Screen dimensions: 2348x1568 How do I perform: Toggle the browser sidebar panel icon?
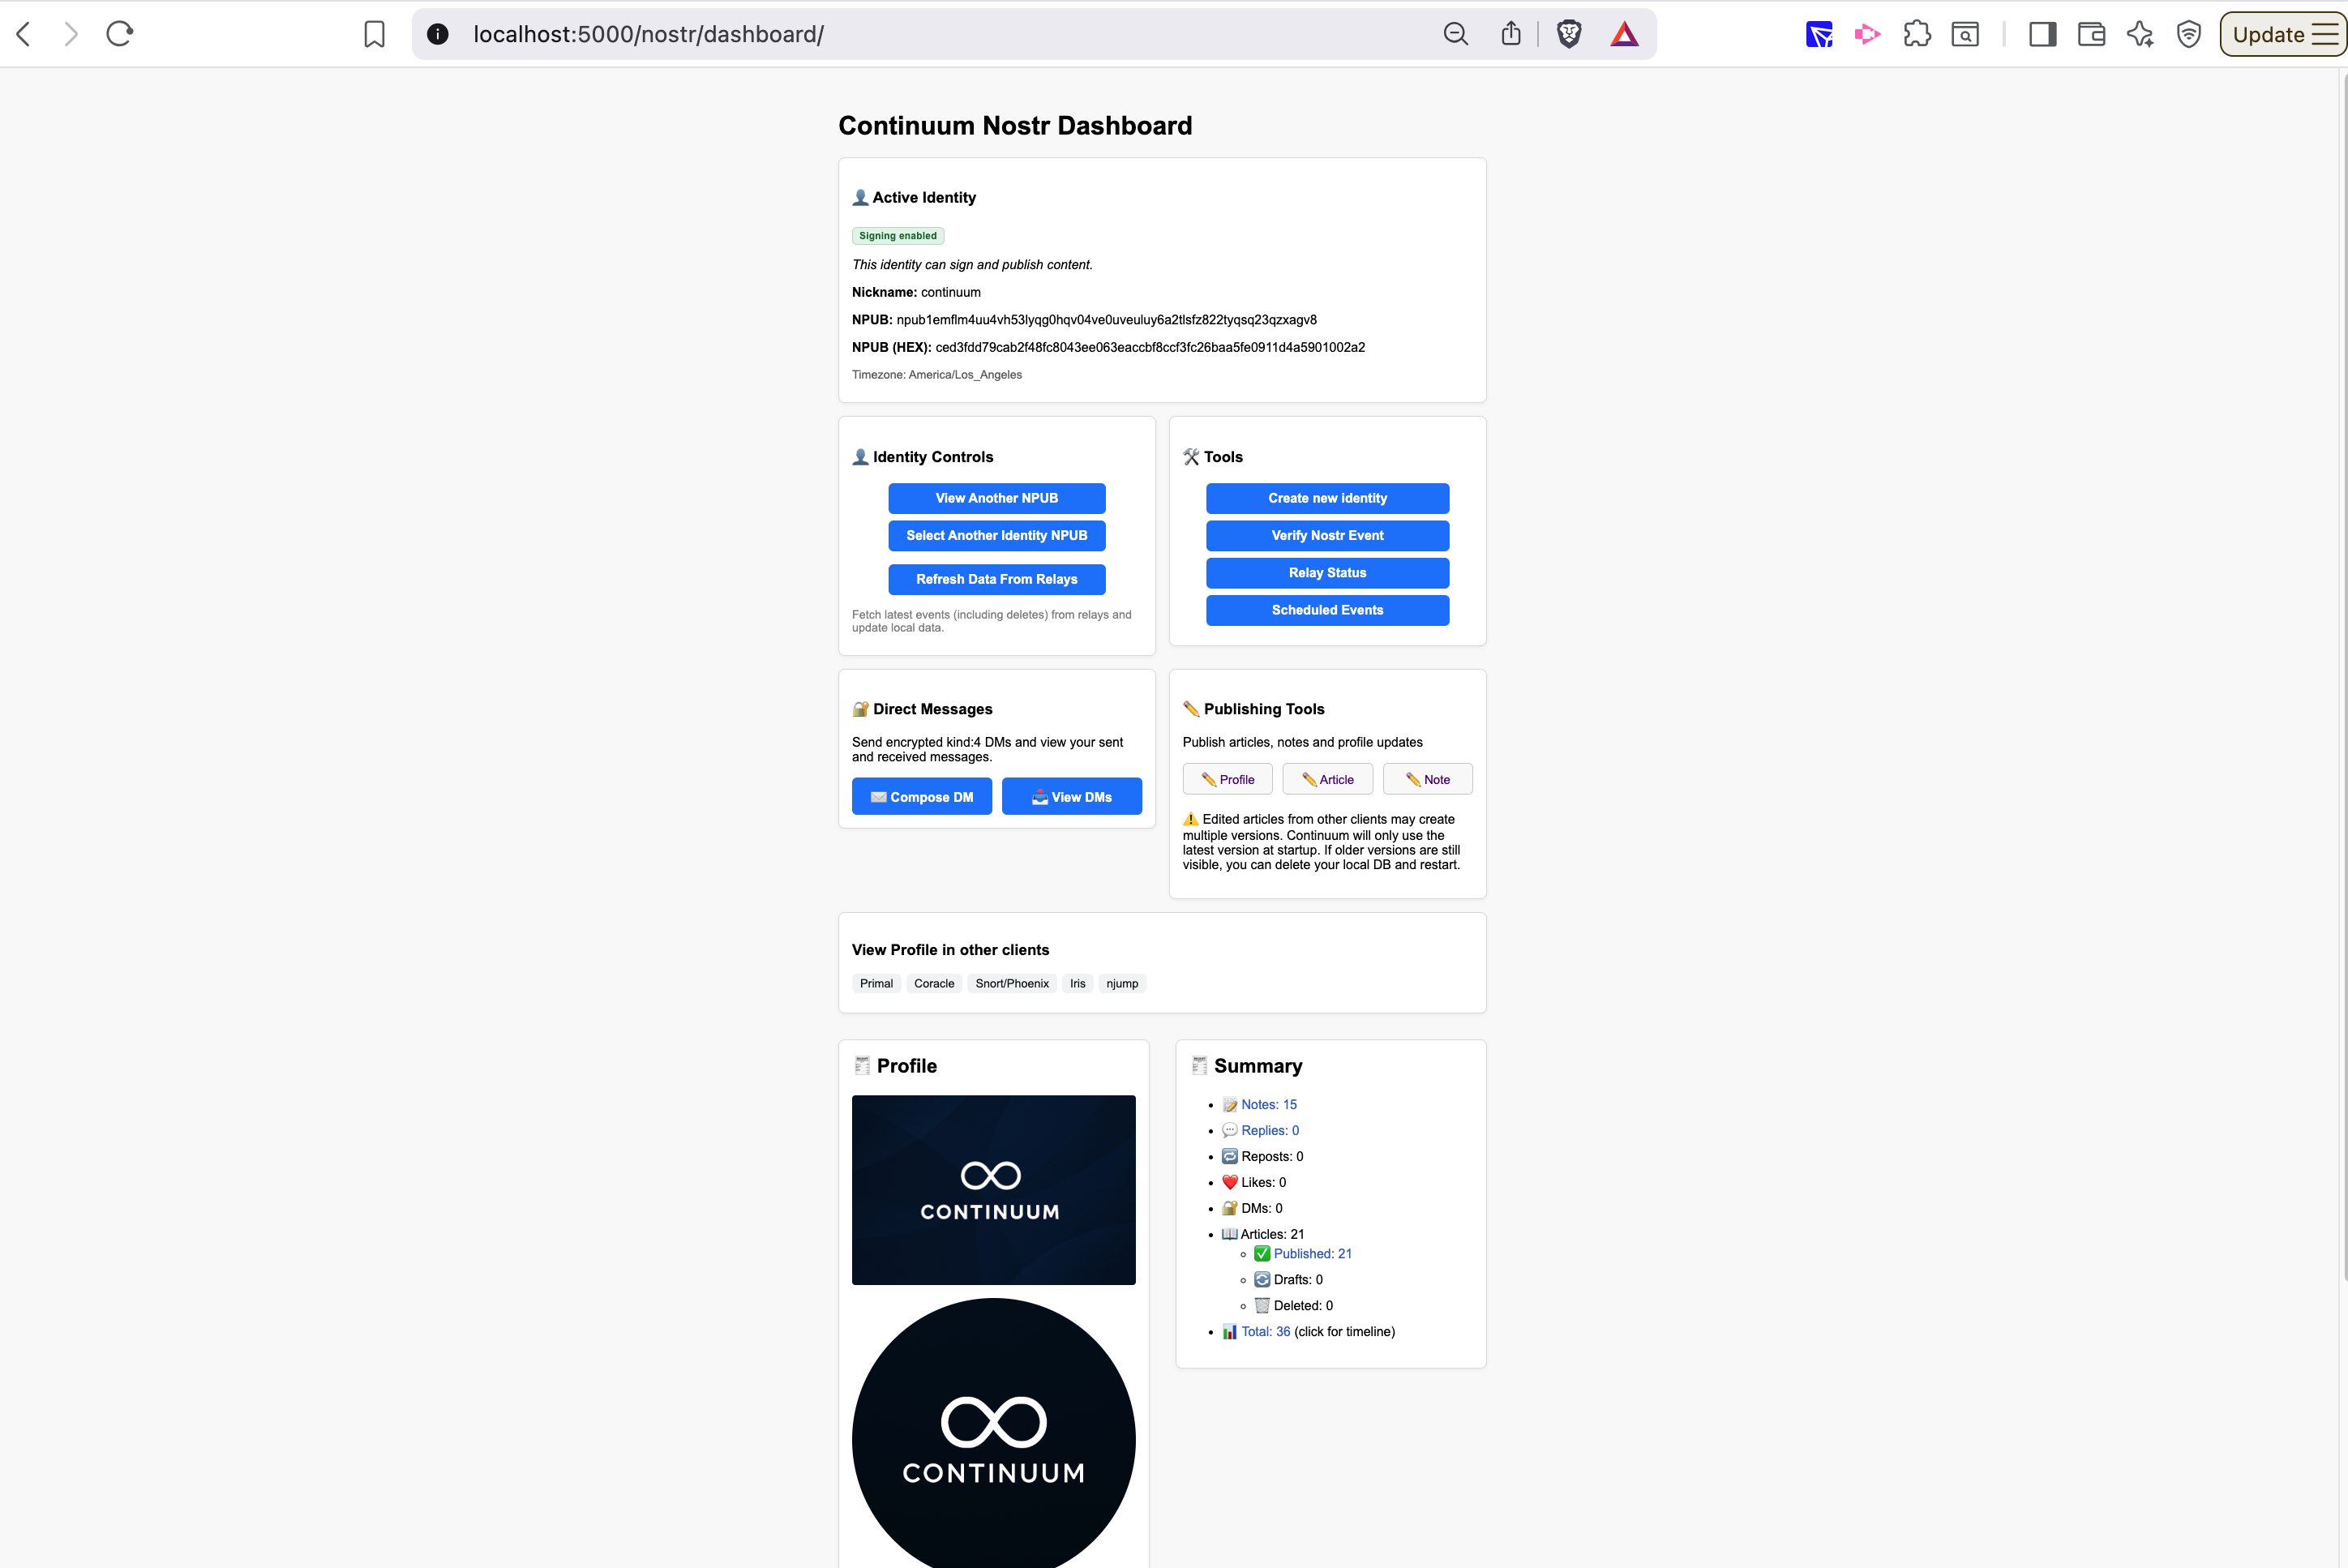click(2042, 34)
